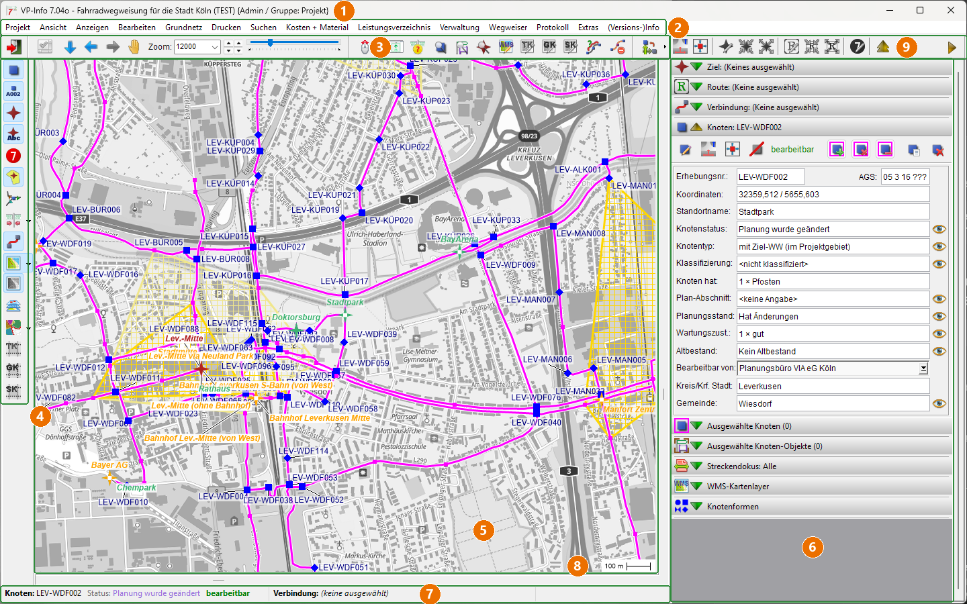Toggle the connections icon in left sidebar
Image resolution: width=967 pixels, height=604 pixels.
pos(13,242)
